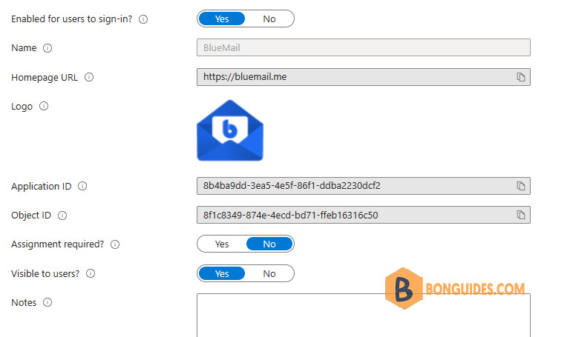Set Enabled for users to sign-in to Yes
570x337 pixels.
[222, 19]
